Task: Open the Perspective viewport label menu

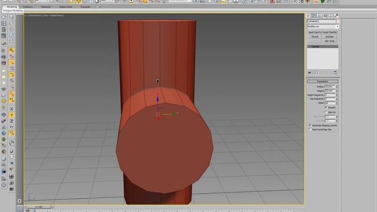Action: click(35, 15)
